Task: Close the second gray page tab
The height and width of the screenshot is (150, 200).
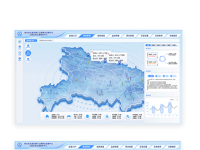Action: click(x=52, y=40)
